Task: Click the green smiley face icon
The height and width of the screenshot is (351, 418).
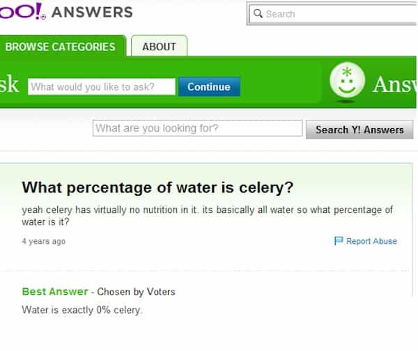Action: click(347, 83)
